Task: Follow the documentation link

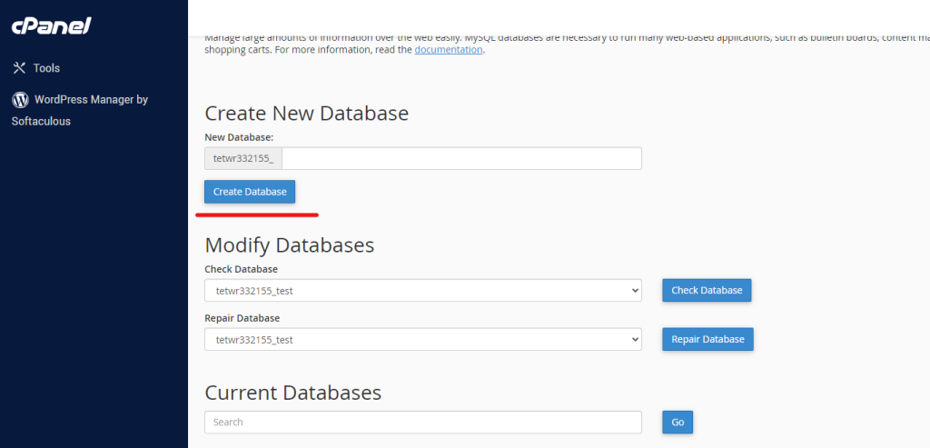Action: (x=449, y=50)
